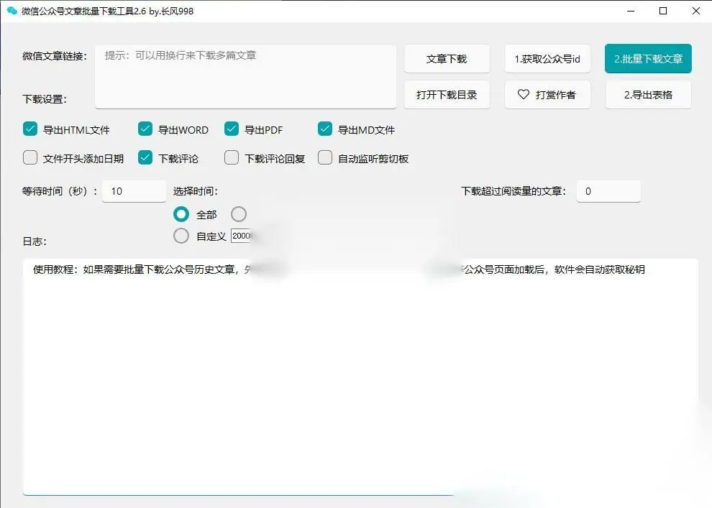Maximize the window

click(663, 11)
